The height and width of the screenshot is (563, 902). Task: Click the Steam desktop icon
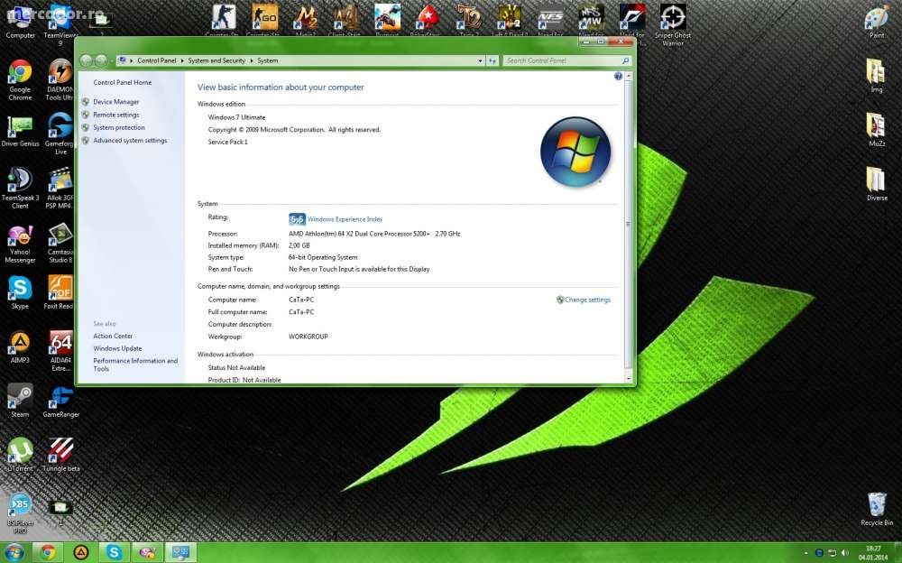pos(20,397)
